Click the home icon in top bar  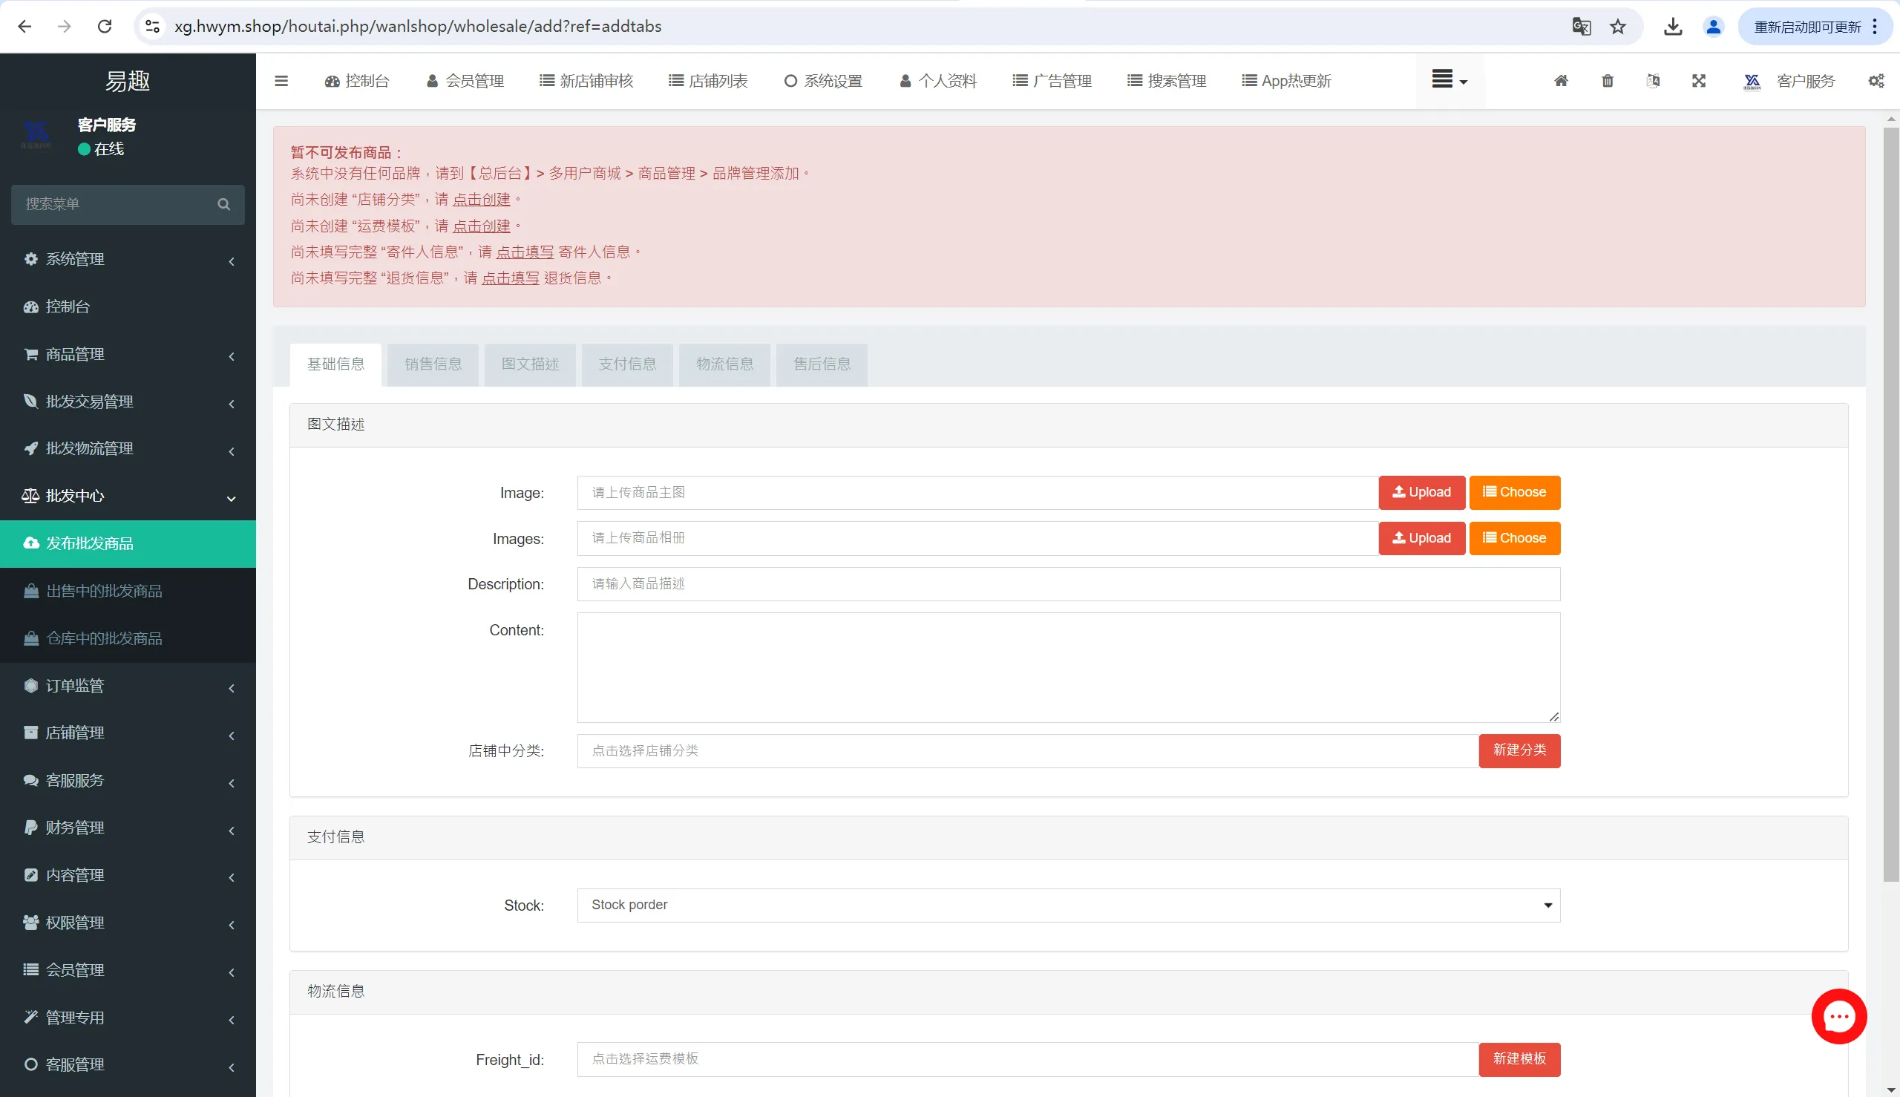(1561, 81)
